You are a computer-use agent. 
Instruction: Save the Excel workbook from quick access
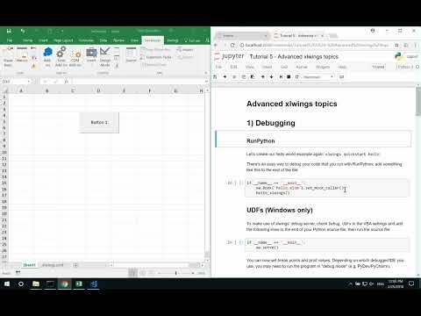click(9, 31)
